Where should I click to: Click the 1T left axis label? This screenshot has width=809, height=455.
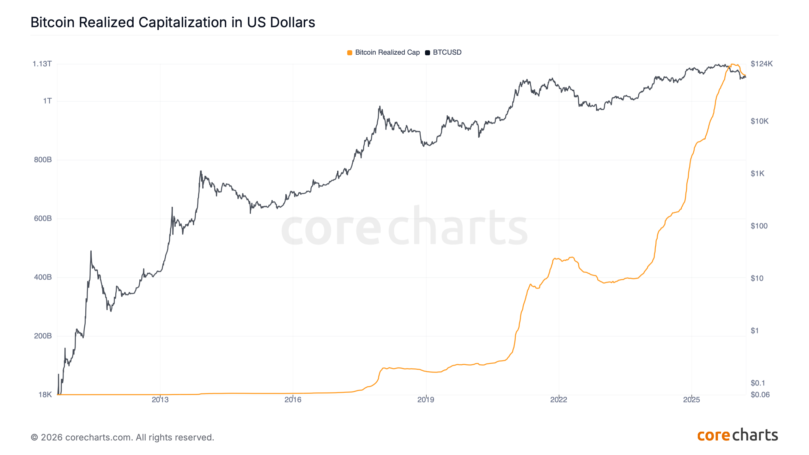[x=47, y=101]
